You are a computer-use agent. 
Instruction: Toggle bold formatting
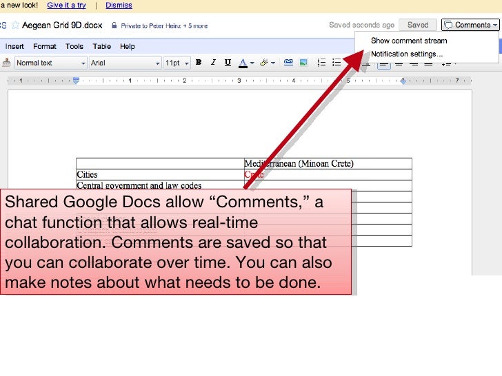click(x=199, y=63)
